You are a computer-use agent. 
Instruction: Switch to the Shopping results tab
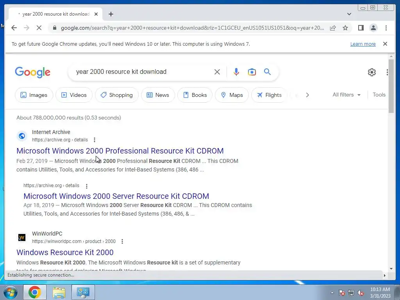click(x=116, y=95)
